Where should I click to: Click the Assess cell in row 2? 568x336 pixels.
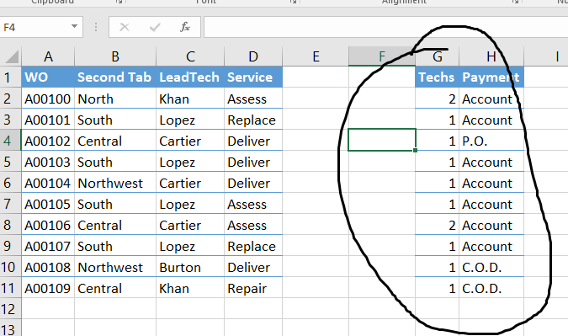(x=253, y=99)
